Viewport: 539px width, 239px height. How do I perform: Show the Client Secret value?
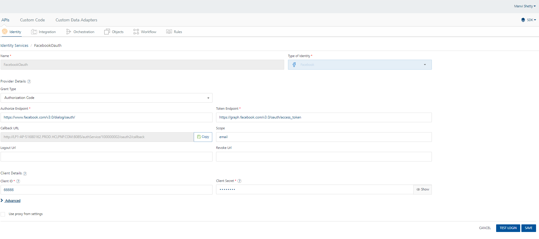click(422, 190)
